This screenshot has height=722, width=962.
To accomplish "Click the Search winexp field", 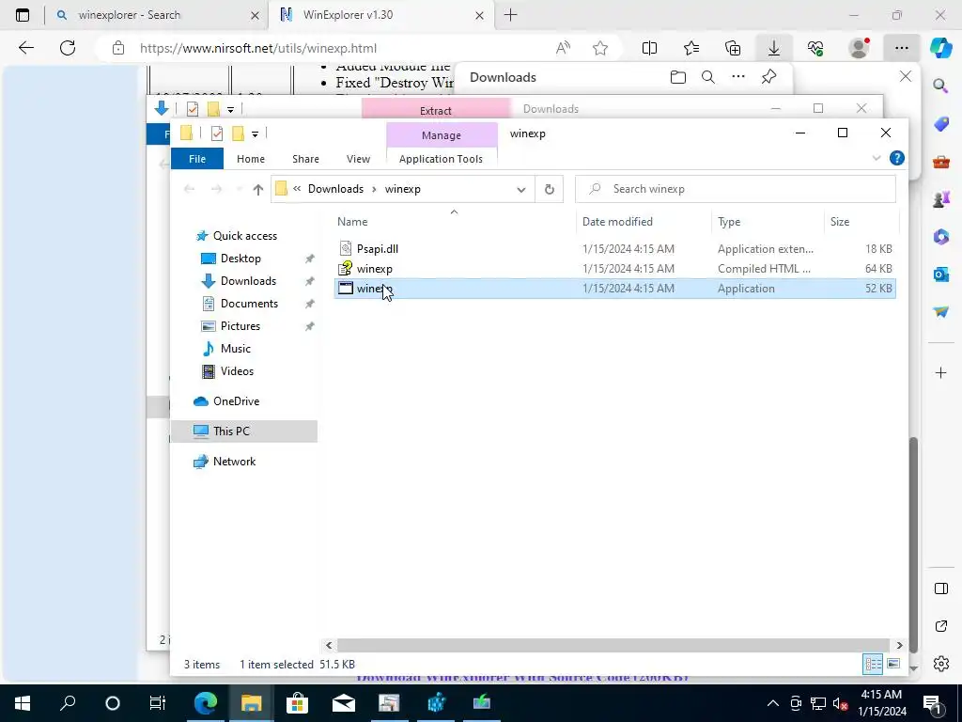I will pos(735,189).
